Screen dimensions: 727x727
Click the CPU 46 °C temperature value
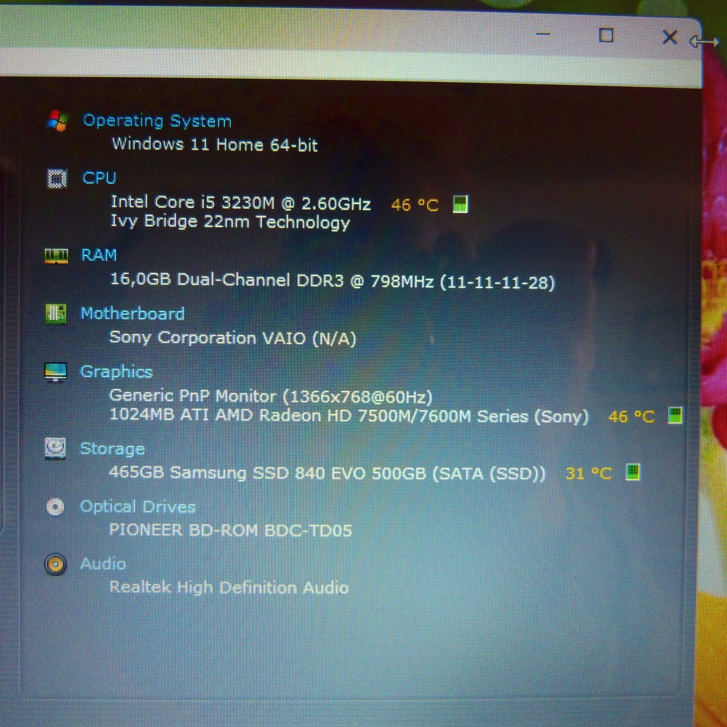pos(415,205)
